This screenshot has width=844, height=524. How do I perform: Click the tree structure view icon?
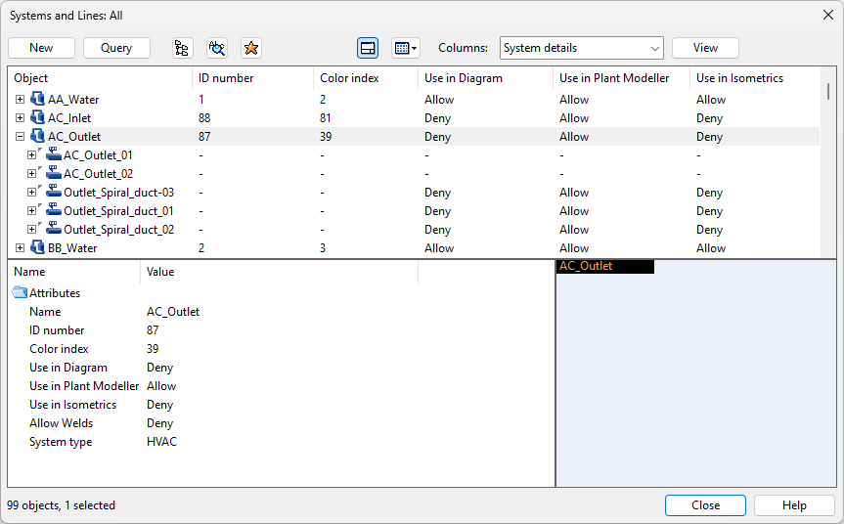(182, 48)
